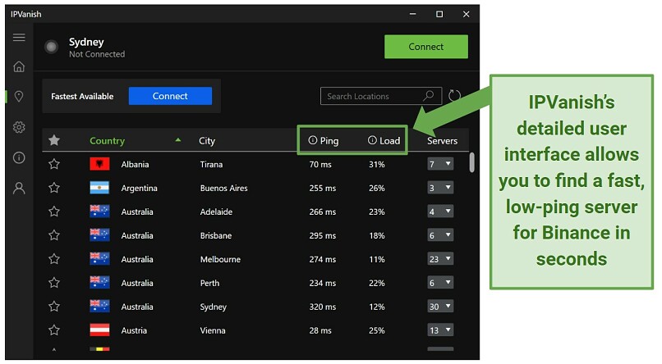The height and width of the screenshot is (364, 662).
Task: Open the Account profile icon in the sidebar
Action: pyautogui.click(x=19, y=188)
